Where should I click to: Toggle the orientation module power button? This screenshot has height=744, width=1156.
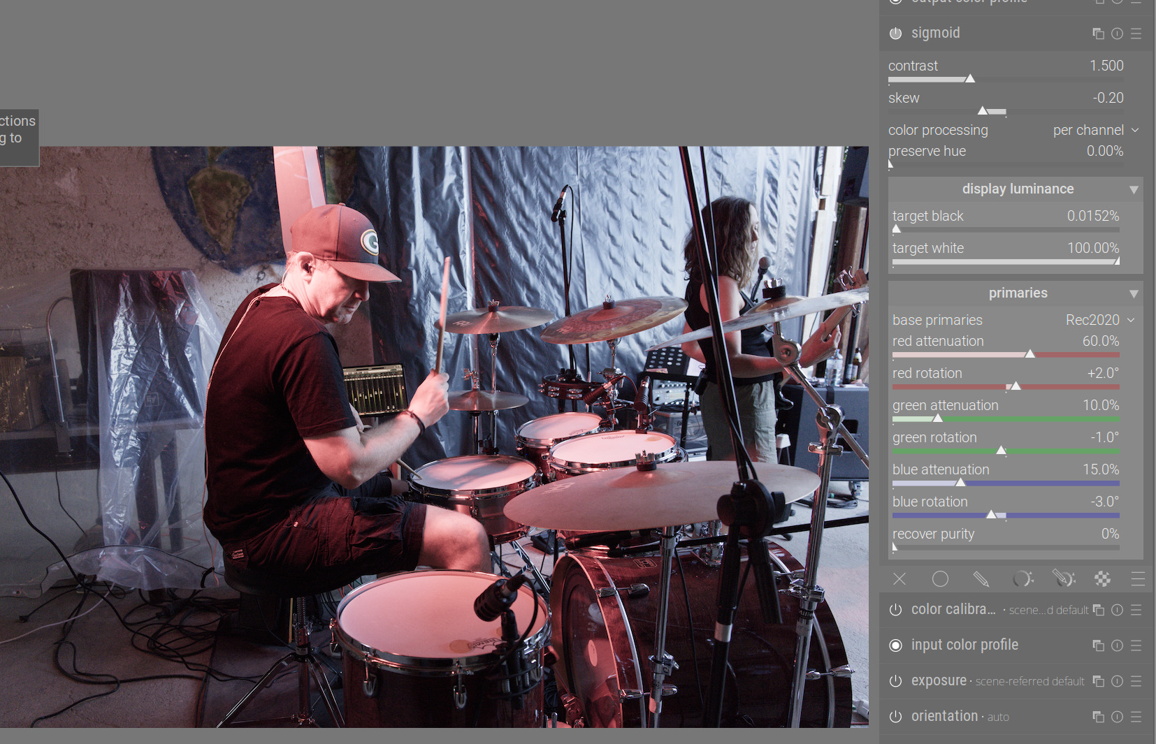895,717
